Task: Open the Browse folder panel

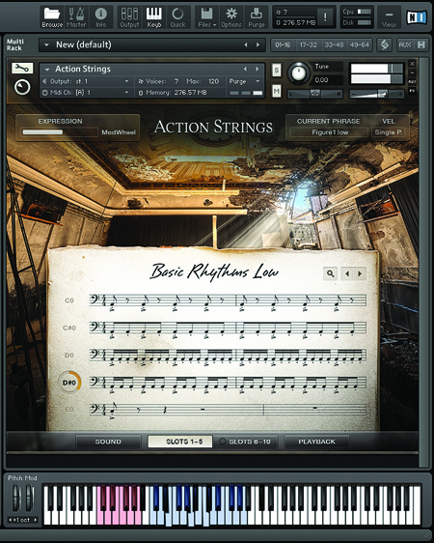Action: (52, 17)
